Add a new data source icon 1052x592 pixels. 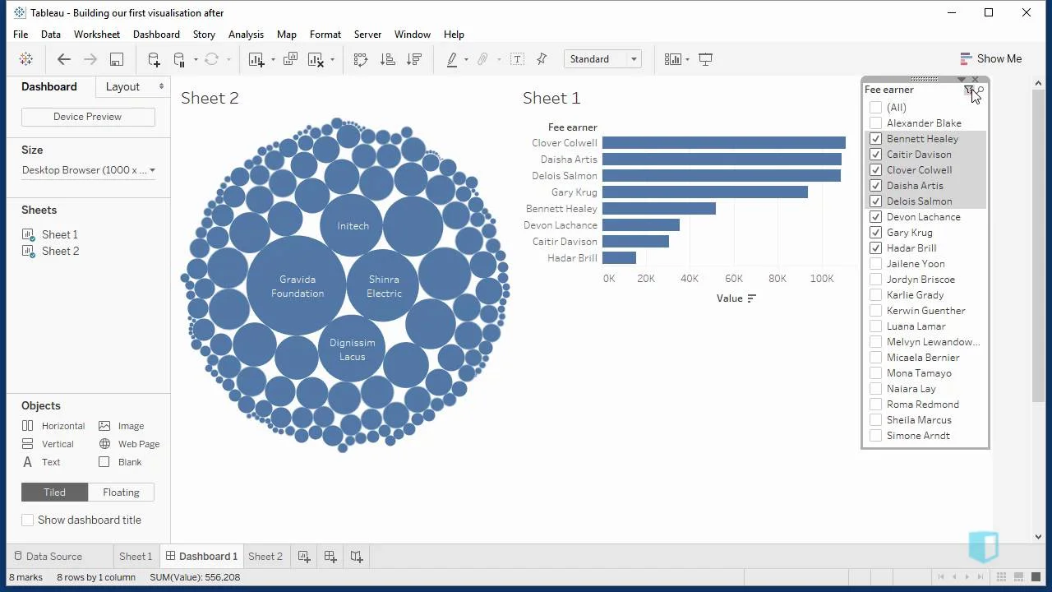(154, 59)
